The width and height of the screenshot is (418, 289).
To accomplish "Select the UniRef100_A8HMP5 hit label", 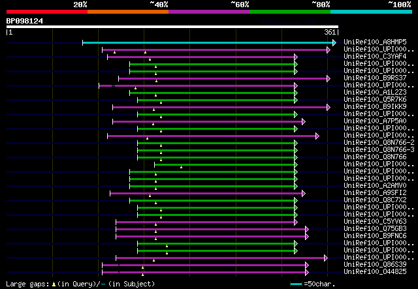I will click(375, 42).
